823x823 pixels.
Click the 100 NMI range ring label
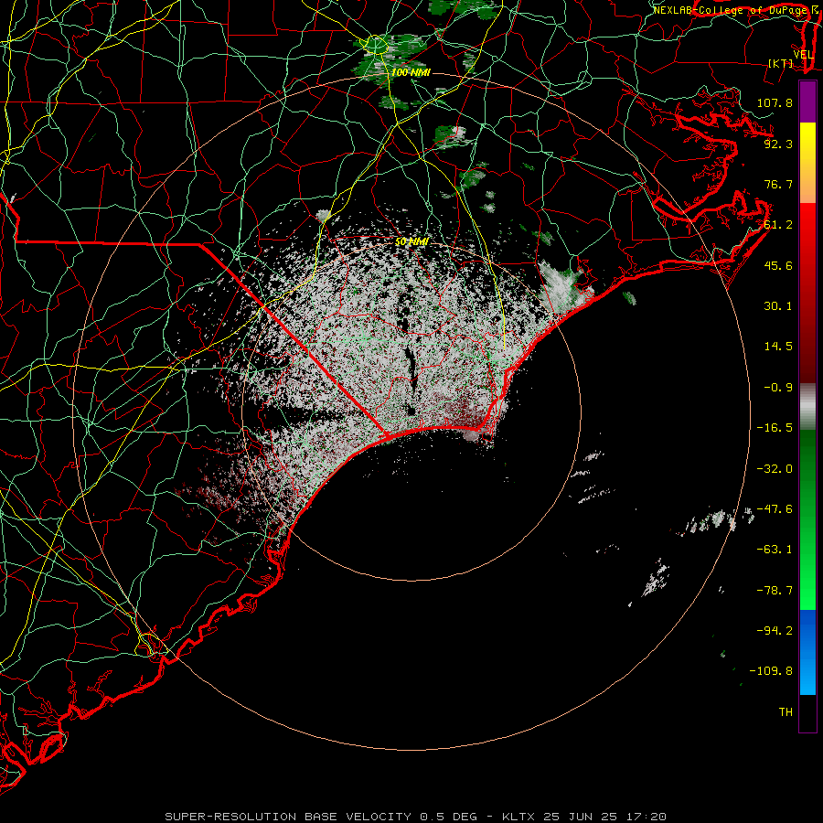click(x=411, y=72)
